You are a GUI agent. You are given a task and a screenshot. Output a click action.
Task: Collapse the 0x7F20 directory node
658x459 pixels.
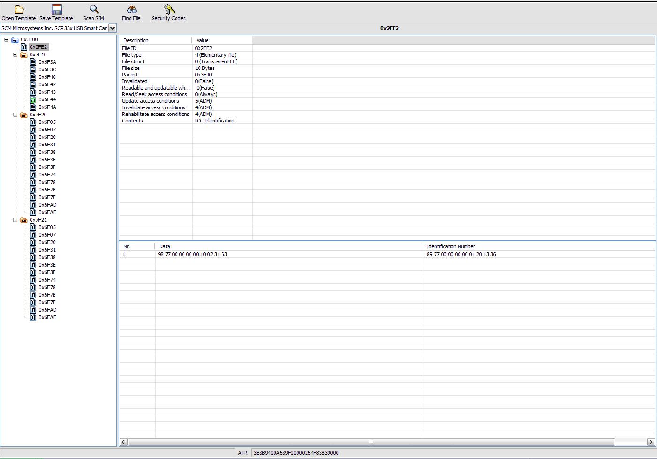[15, 115]
